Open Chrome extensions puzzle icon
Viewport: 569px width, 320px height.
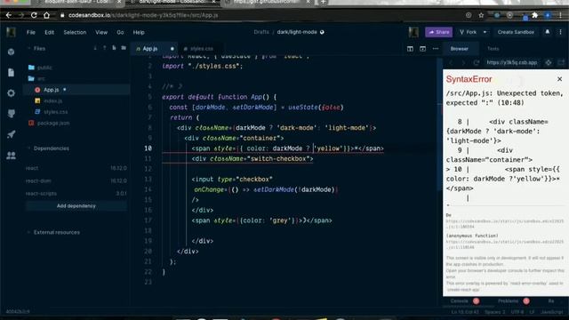click(x=534, y=15)
